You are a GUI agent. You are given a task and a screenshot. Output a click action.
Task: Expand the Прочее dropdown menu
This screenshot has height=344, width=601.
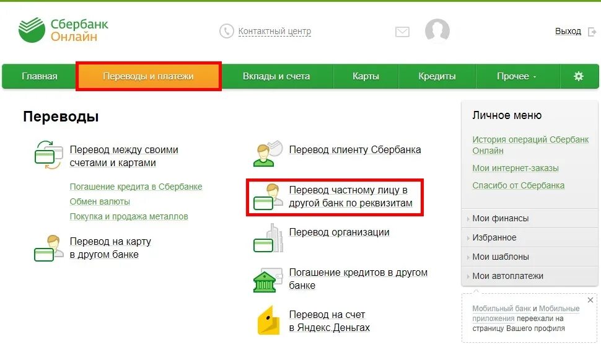click(517, 76)
